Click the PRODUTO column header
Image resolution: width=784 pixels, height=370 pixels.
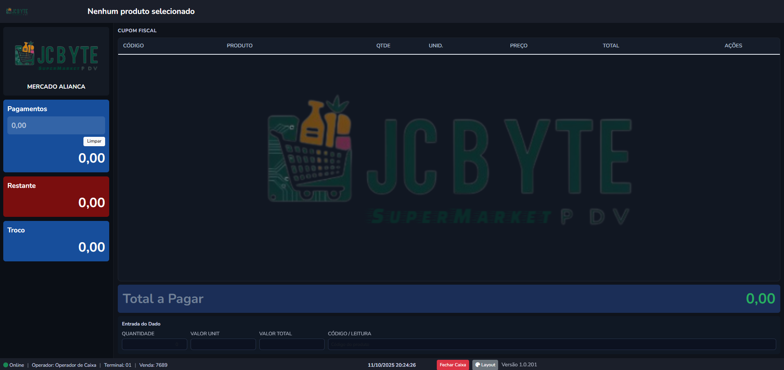point(240,46)
